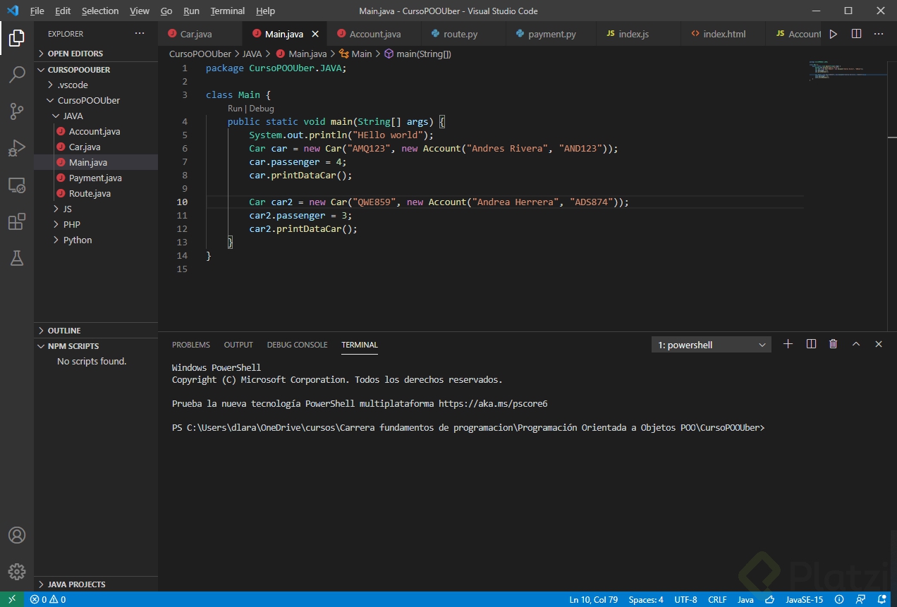
Task: Collapse the CursoPOOUber folder
Action: (x=96, y=100)
